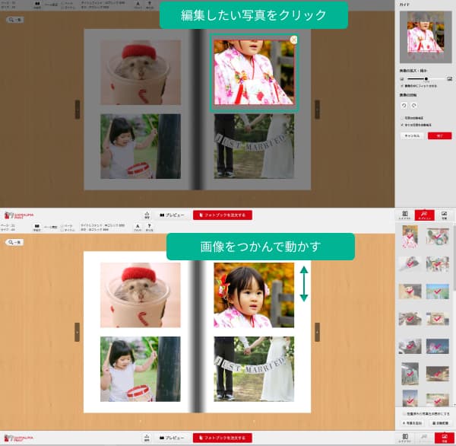Click the rotate left icon in guide panel
This screenshot has width=456, height=446.
coord(404,104)
